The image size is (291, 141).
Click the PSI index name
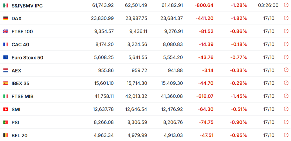click(x=15, y=122)
